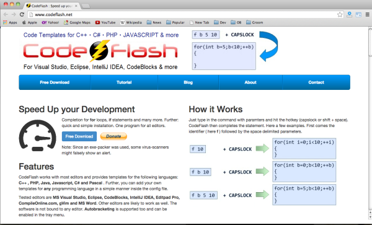The height and width of the screenshot is (225, 372).
Task: Open the Wikipedia bookmark
Action: 131,22
